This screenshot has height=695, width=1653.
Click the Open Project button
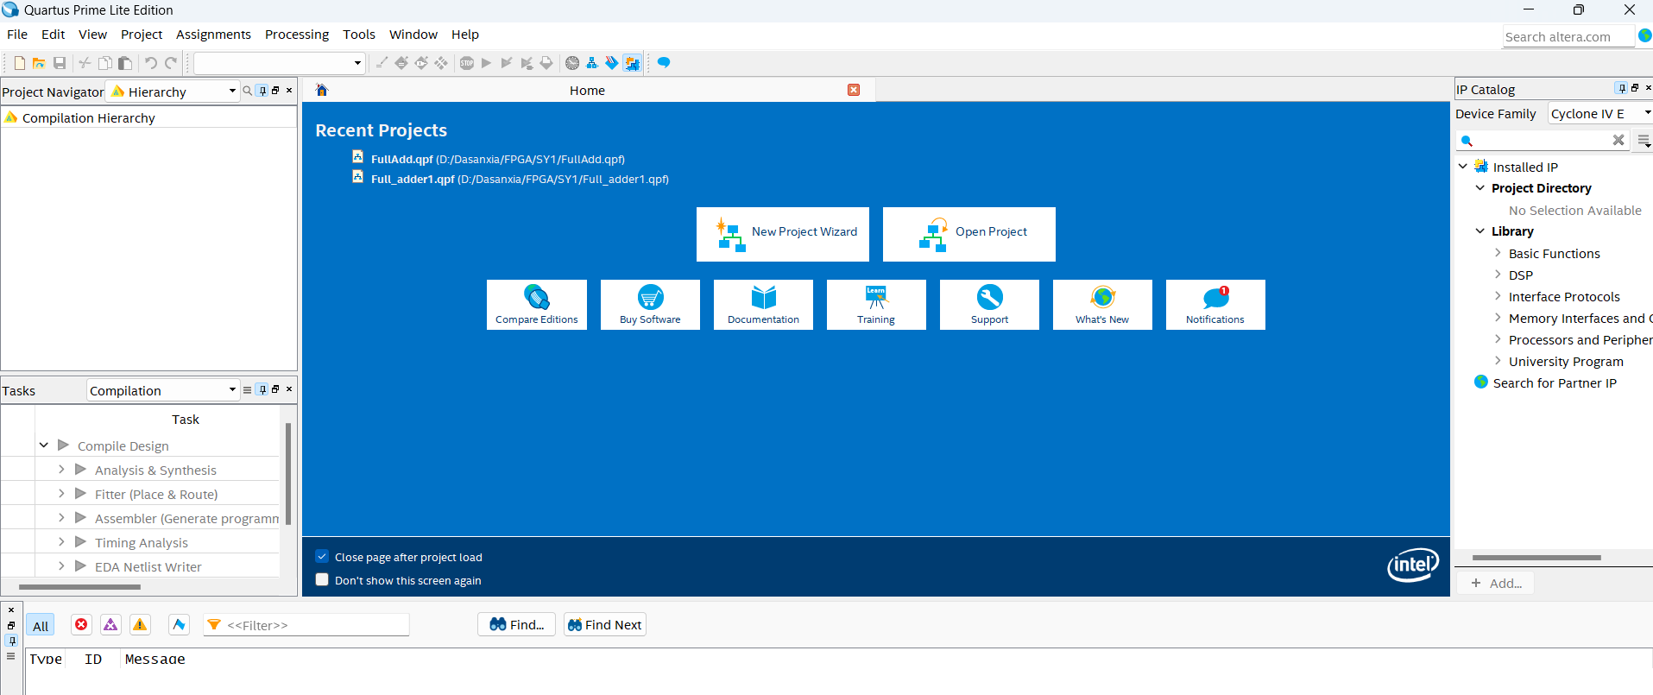coord(969,234)
